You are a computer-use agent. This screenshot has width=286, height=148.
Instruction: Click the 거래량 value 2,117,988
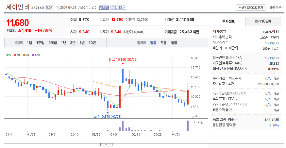(185, 19)
